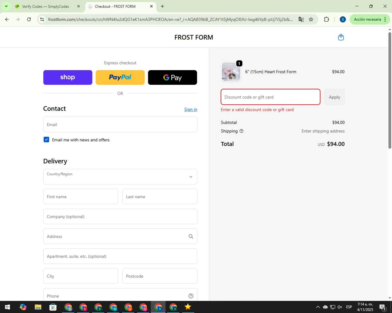The height and width of the screenshot is (313, 392).
Task: Focus the First name field
Action: pyautogui.click(x=80, y=197)
